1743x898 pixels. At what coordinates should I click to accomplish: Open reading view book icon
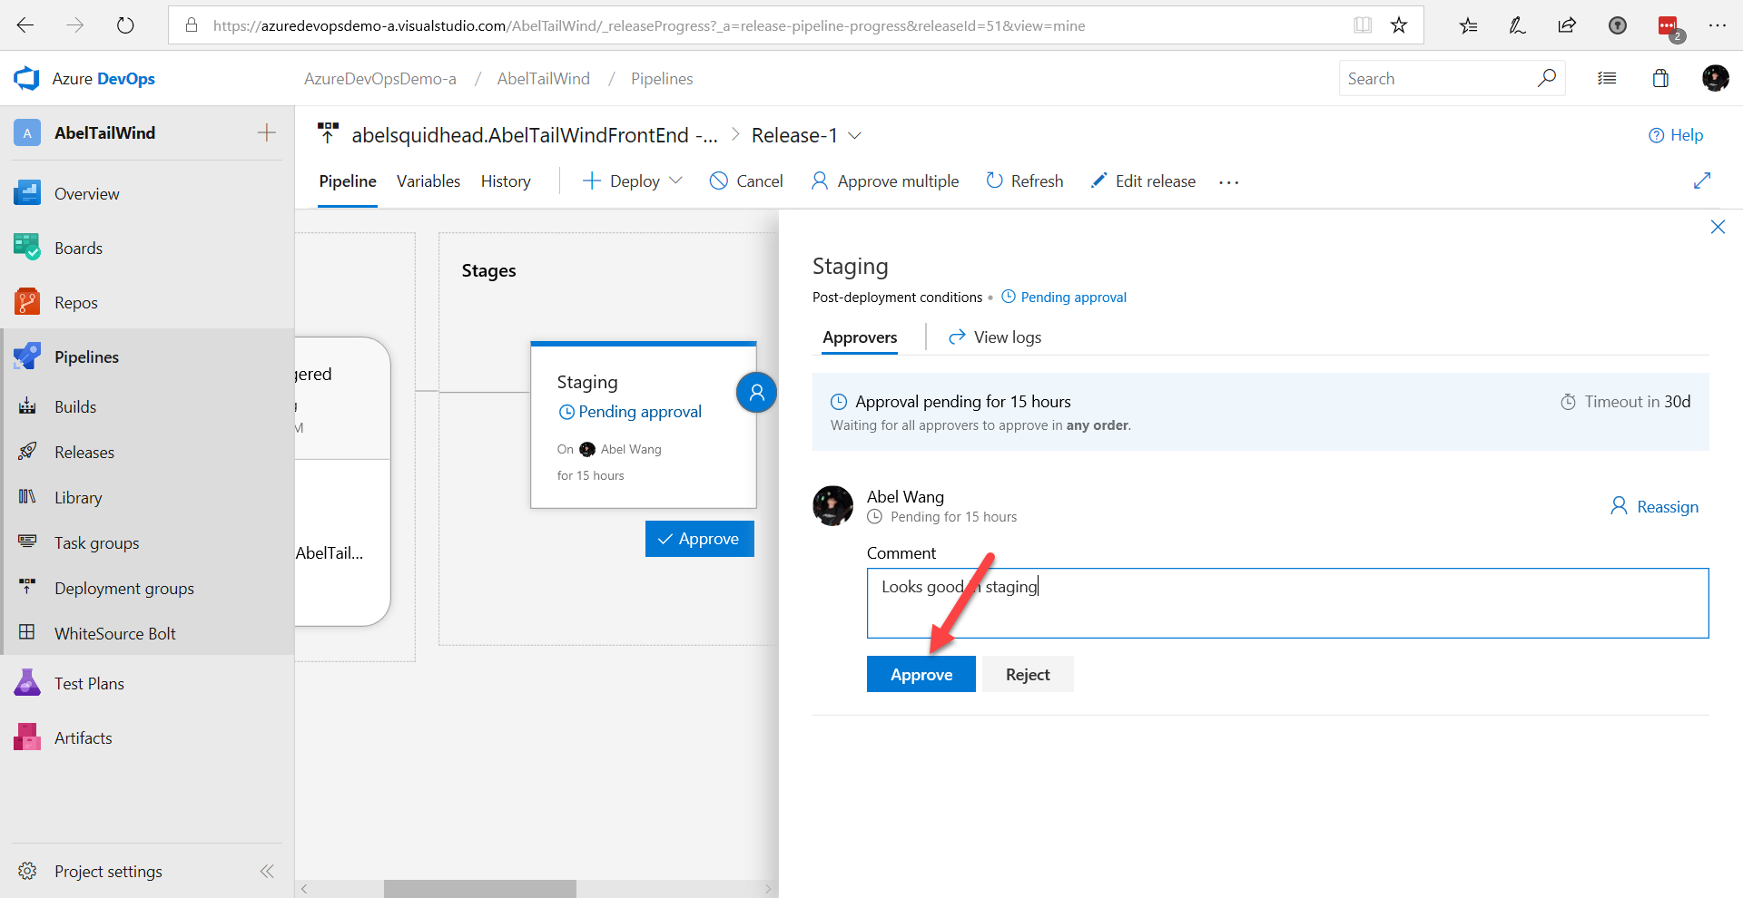click(1362, 25)
